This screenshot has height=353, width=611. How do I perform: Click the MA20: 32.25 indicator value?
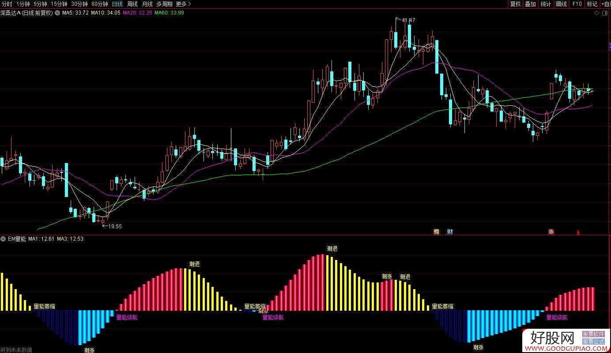137,13
